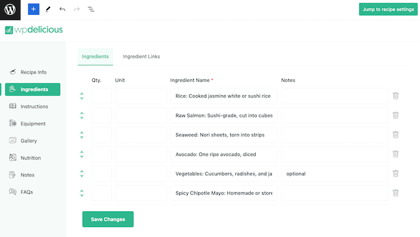Image resolution: width=420 pixels, height=237 pixels.
Task: Click the blue block inserter plus button
Action: 33,9
